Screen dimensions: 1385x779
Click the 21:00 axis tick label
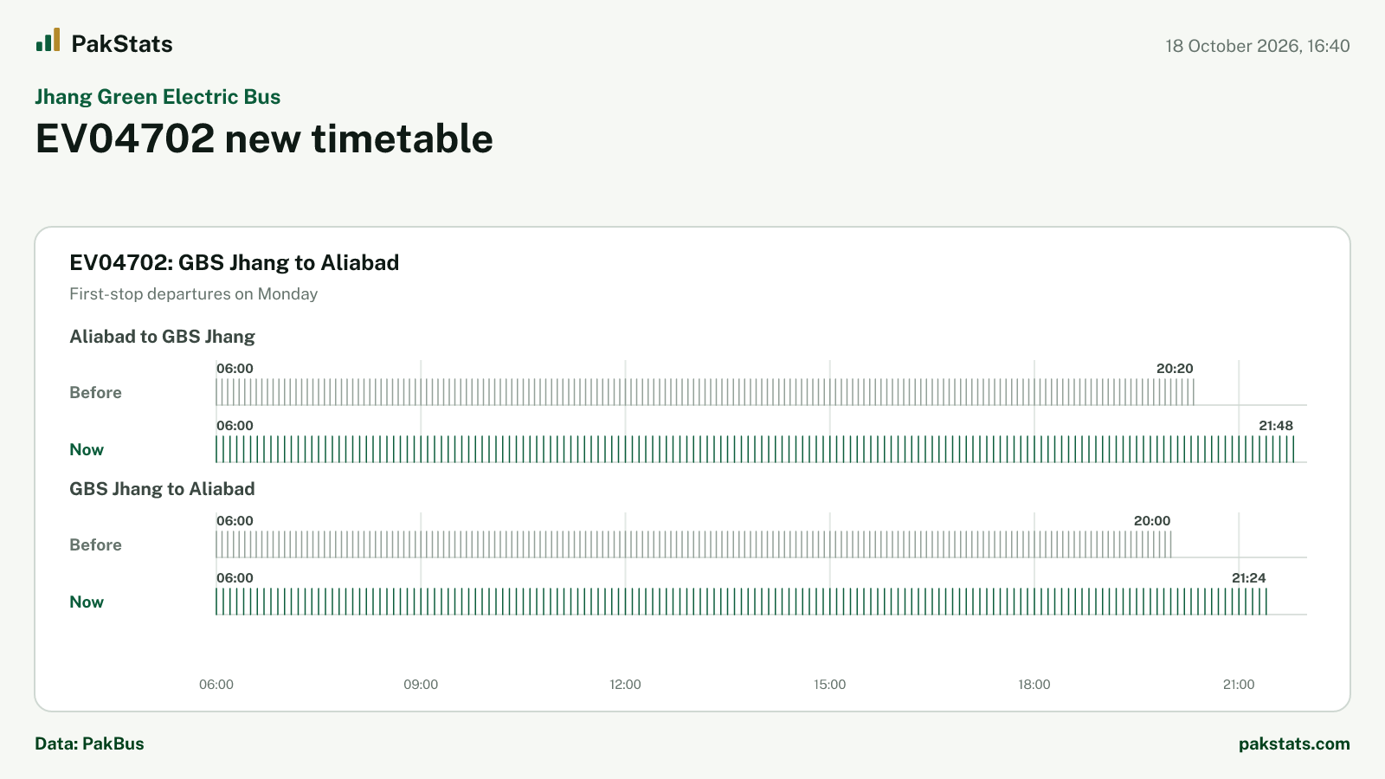coord(1239,685)
